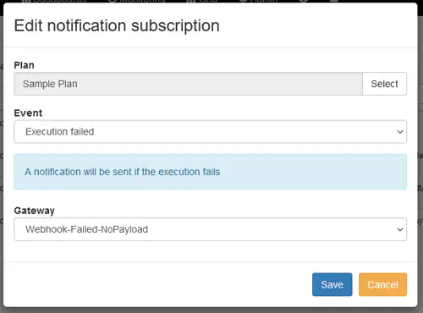Open the Event dropdown showing Execution failed

coord(210,132)
